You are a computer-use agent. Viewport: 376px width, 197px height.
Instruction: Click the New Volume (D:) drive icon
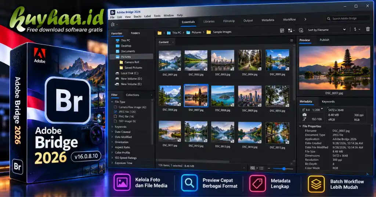coord(117,79)
